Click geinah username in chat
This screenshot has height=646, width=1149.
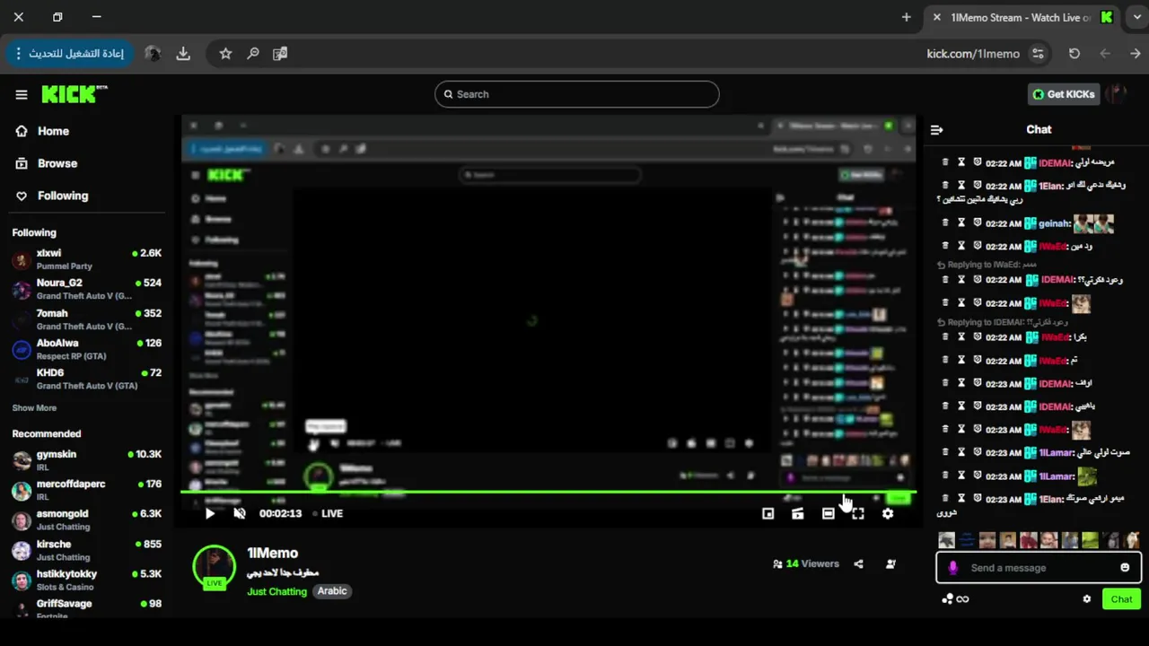(x=1054, y=224)
